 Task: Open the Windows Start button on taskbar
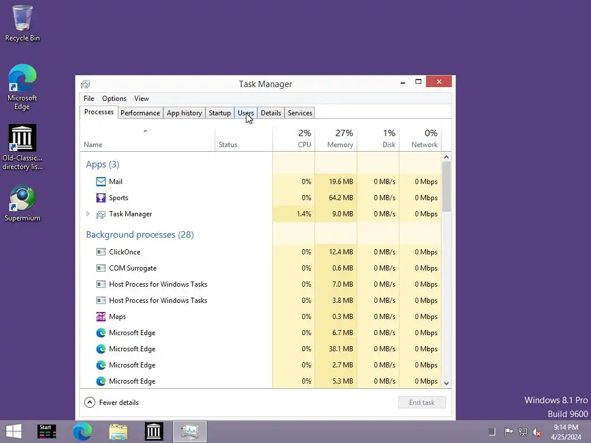pyautogui.click(x=14, y=431)
